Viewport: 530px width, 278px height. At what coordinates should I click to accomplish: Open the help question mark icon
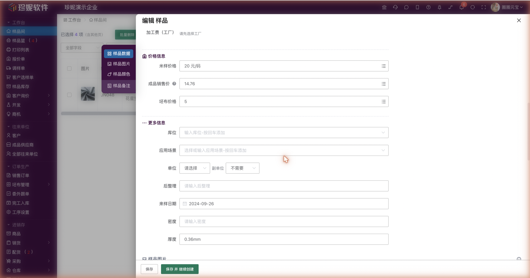click(x=428, y=7)
